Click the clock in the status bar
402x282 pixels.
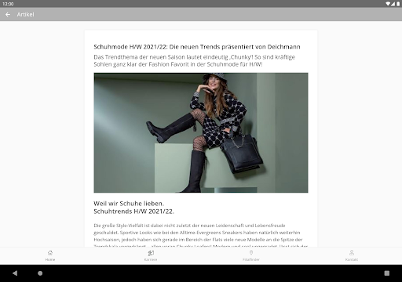point(8,4)
